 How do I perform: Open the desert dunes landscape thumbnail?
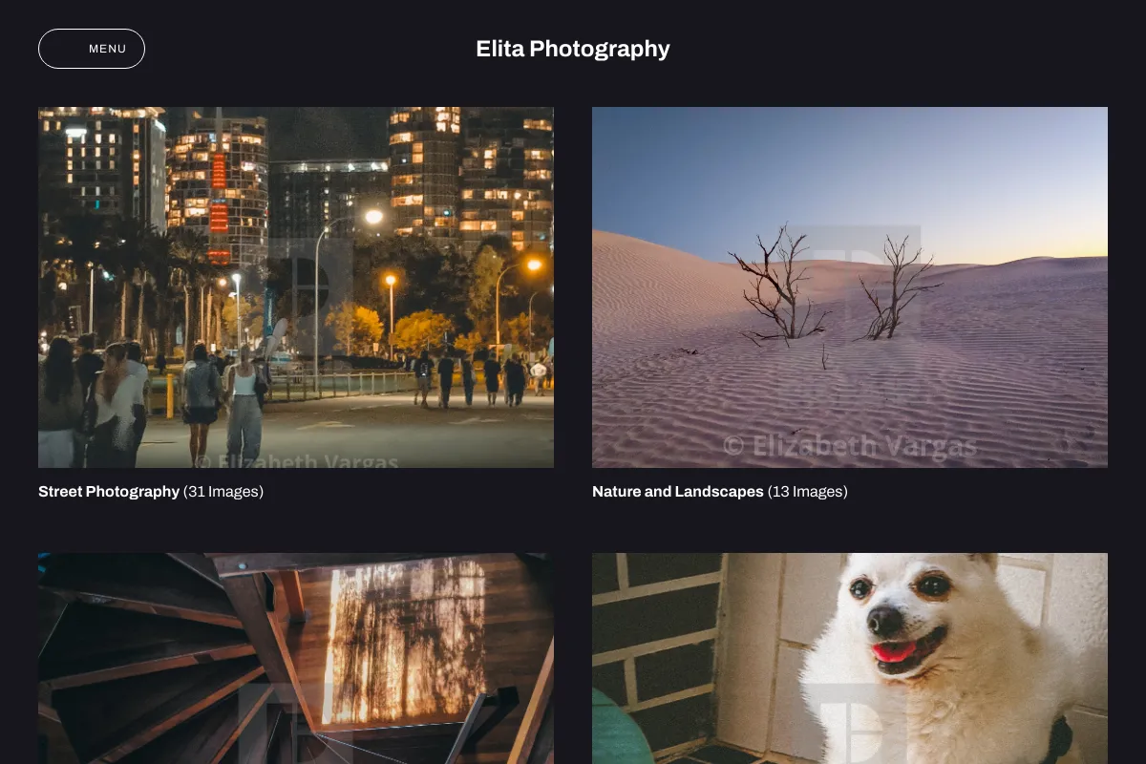(850, 287)
